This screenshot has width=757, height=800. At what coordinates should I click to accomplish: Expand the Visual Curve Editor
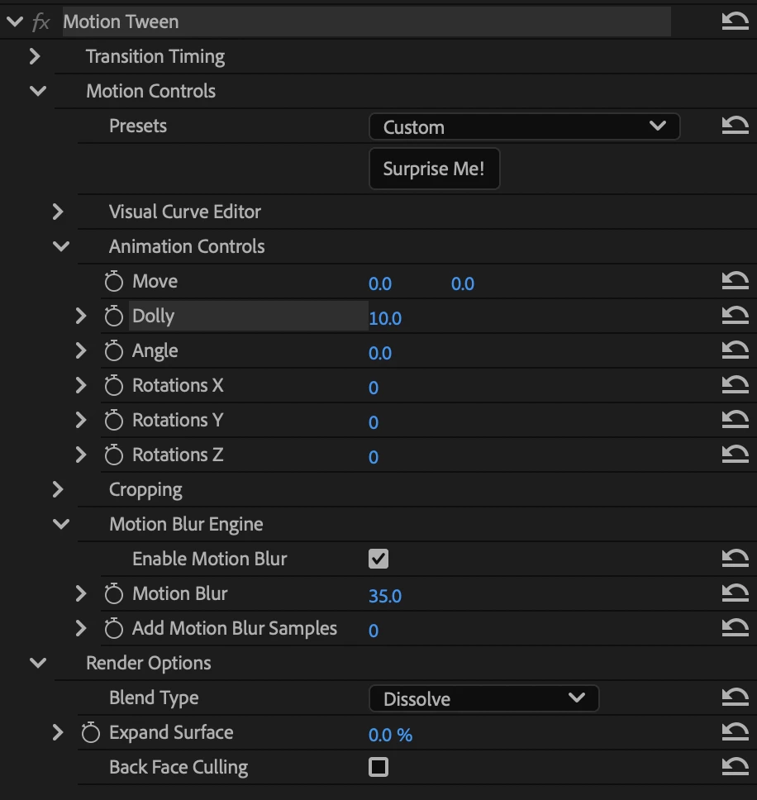pos(57,212)
